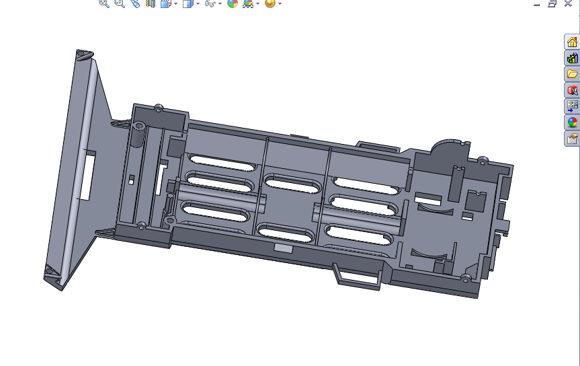Expand the Display Style dropdown arrow
Image resolution: width=580 pixels, height=366 pixels.
click(198, 3)
